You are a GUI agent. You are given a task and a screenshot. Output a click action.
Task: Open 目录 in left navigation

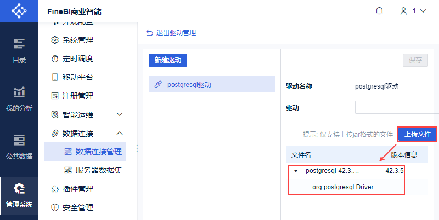pos(19,51)
